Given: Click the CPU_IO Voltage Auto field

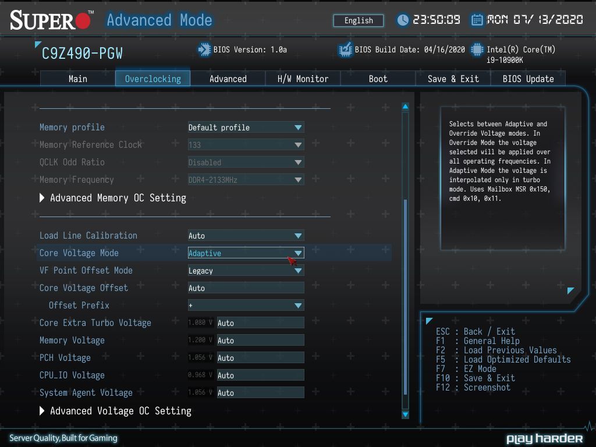Looking at the screenshot, I should point(260,375).
